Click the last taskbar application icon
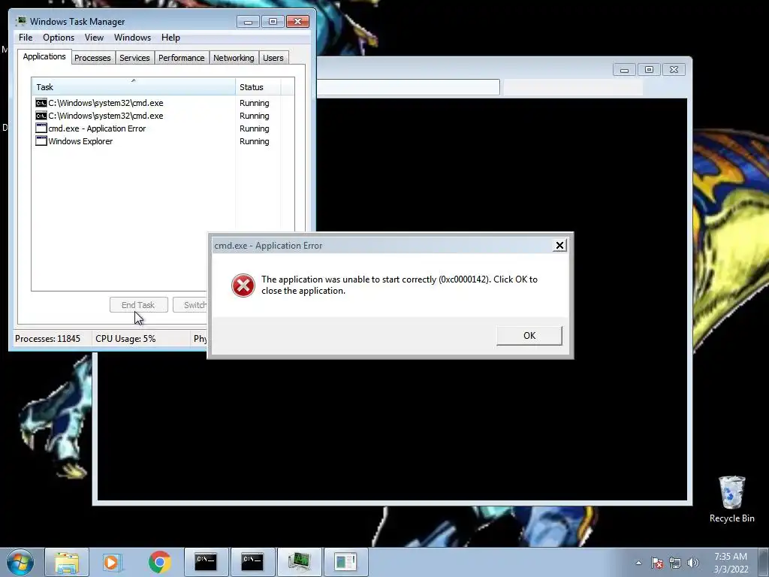769x577 pixels. click(x=345, y=562)
